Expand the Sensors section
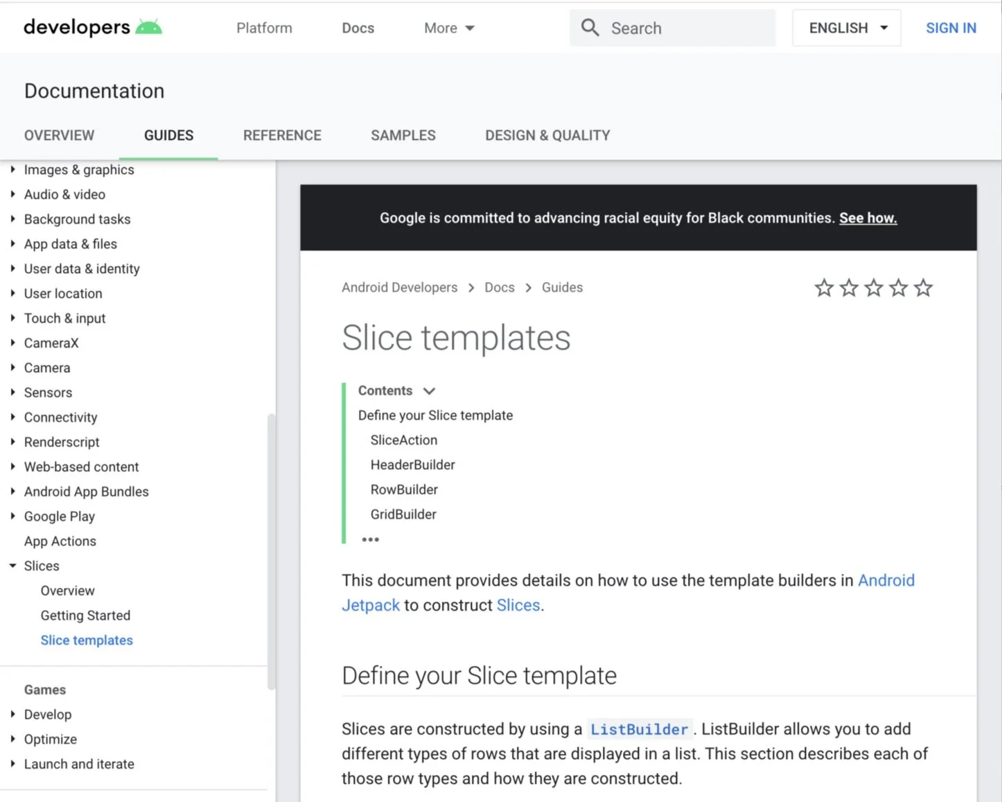 point(12,392)
